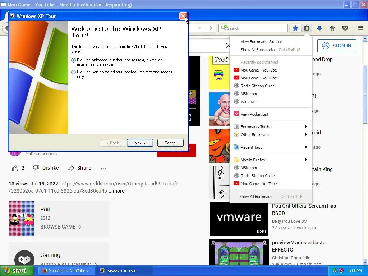Close the Windows XP Tour window
Screen dimensions: 368x276
(x=183, y=16)
